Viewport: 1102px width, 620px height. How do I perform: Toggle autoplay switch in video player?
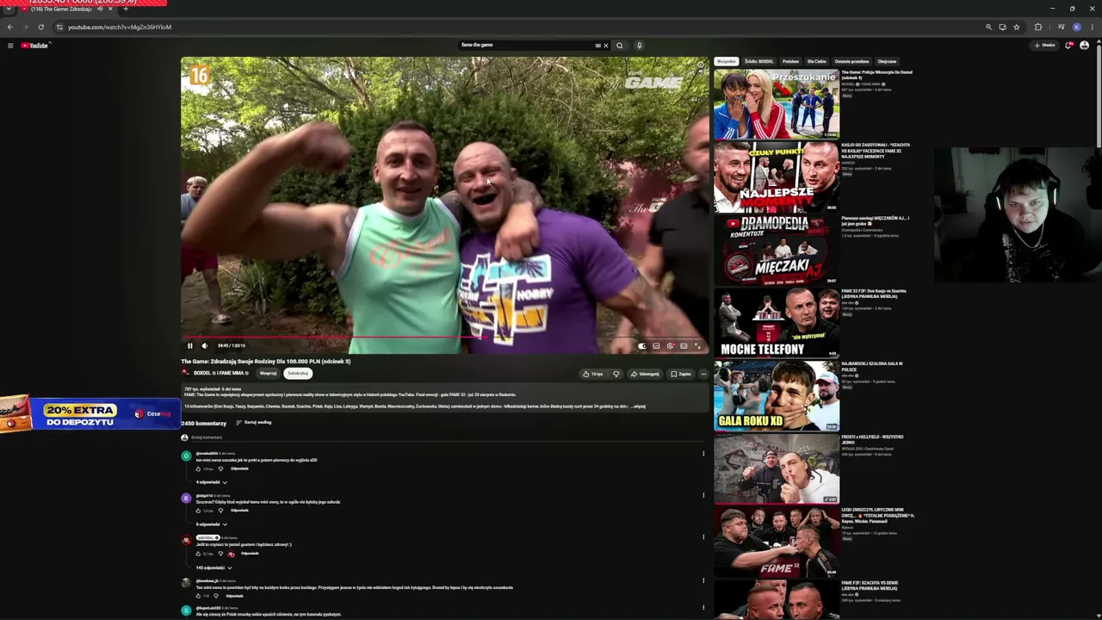pyautogui.click(x=642, y=346)
